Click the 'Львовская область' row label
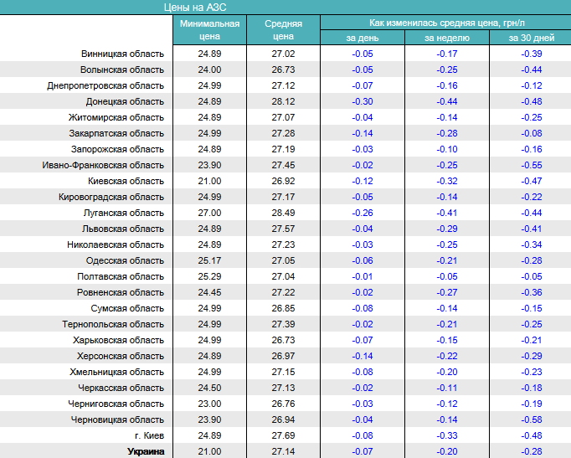 (123, 229)
